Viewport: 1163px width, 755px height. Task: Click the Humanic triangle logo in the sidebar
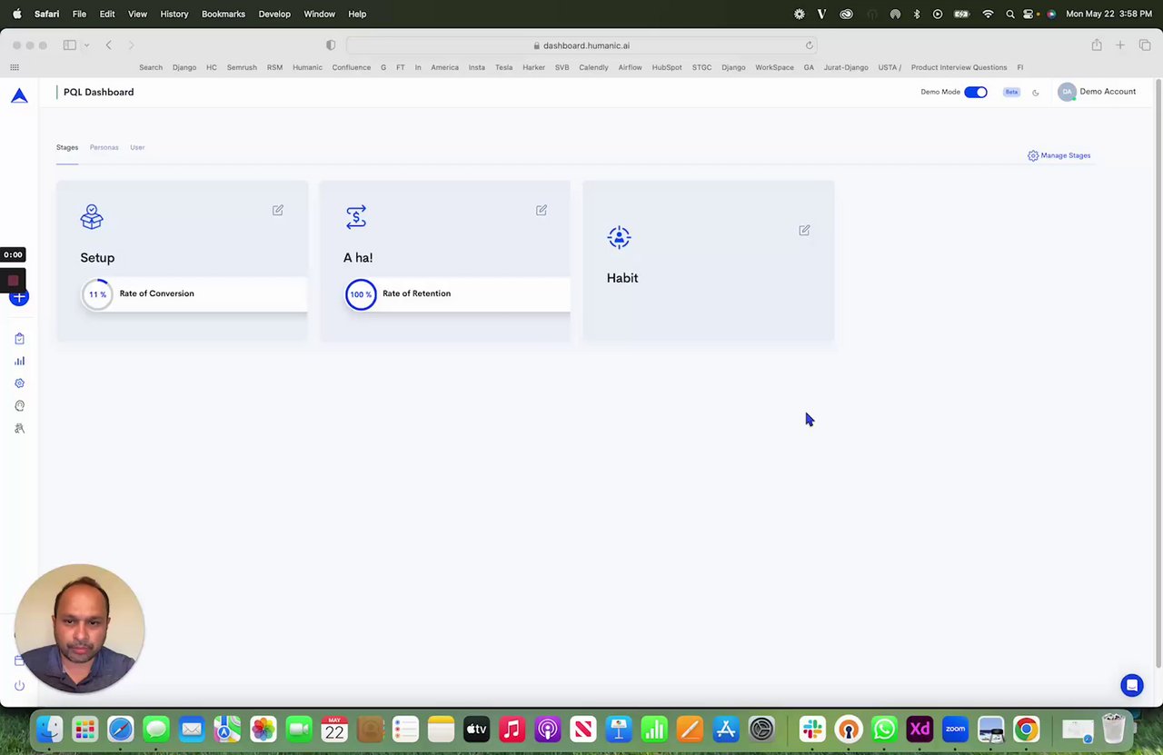click(19, 95)
